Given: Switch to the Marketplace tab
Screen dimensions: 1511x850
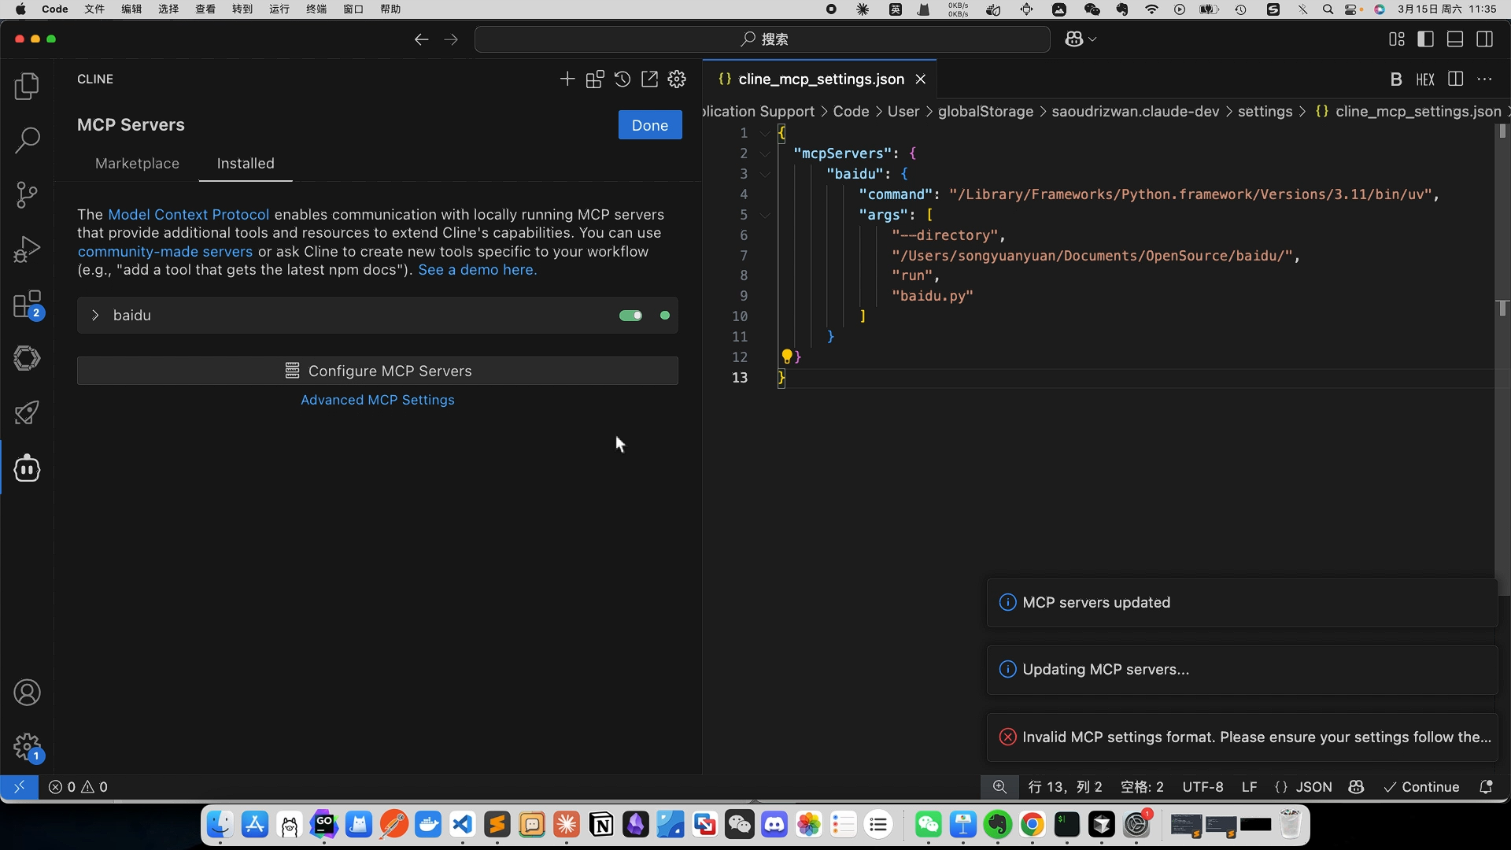Looking at the screenshot, I should click(137, 164).
